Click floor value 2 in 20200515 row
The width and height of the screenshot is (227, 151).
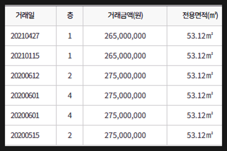pos(70,136)
